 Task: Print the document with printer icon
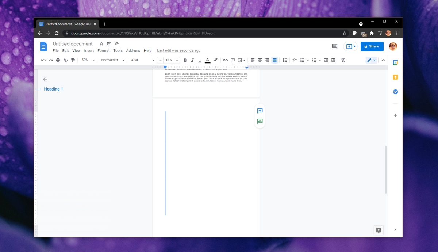click(x=58, y=60)
